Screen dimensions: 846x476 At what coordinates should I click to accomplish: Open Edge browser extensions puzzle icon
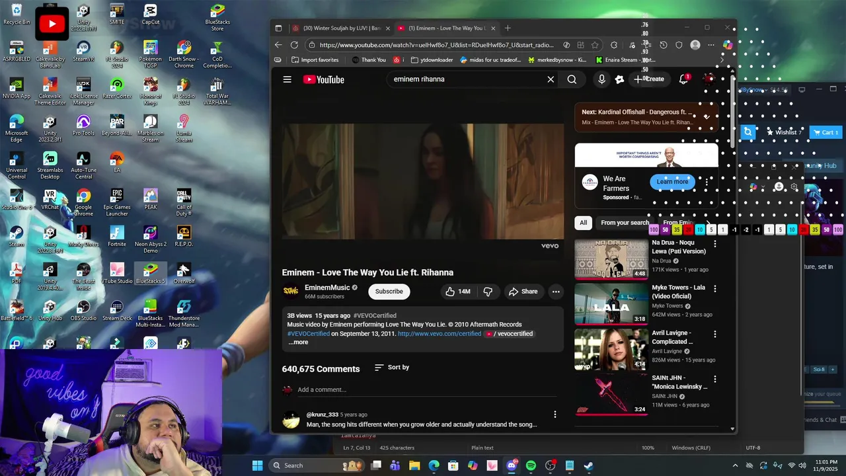(614, 45)
